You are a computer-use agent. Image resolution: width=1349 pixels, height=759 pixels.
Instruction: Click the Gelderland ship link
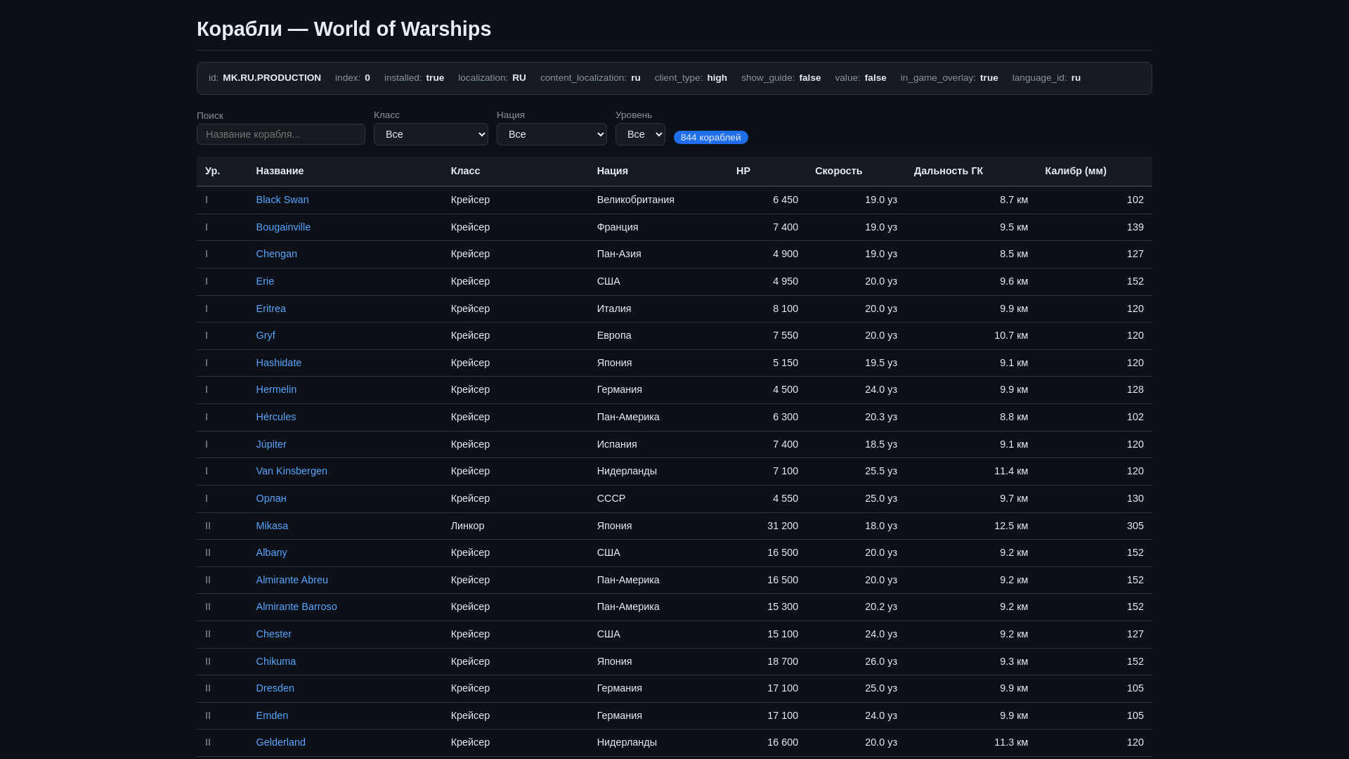(x=280, y=742)
